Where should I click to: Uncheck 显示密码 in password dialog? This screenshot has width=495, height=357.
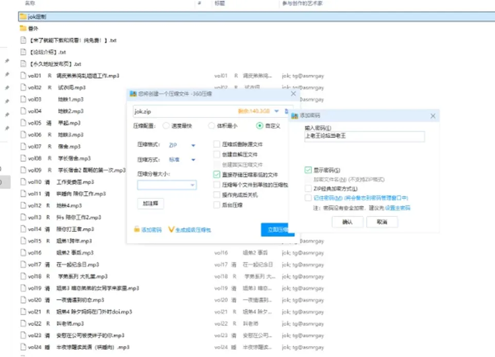[x=308, y=170]
